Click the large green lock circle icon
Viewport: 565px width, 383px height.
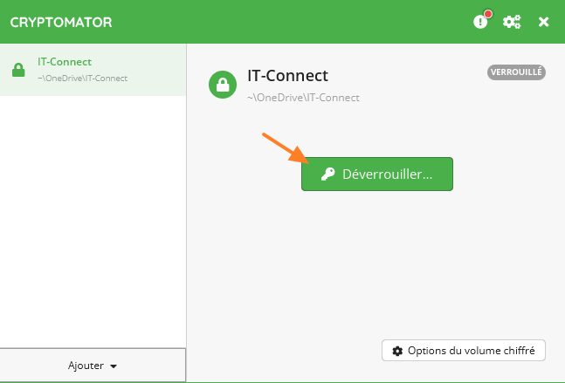point(223,84)
